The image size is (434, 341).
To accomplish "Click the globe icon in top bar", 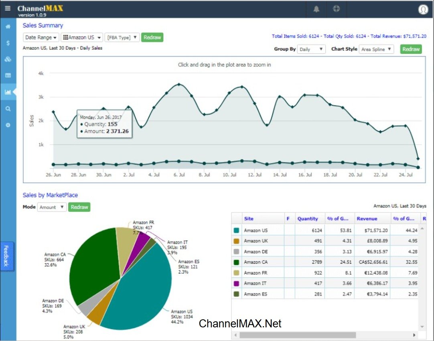I will point(336,9).
